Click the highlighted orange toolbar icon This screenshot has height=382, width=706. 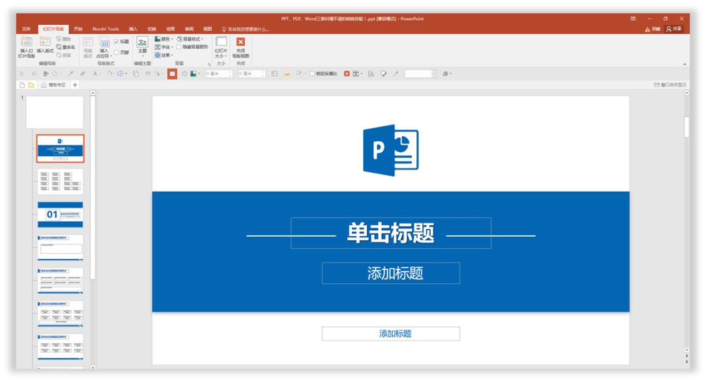(x=172, y=74)
